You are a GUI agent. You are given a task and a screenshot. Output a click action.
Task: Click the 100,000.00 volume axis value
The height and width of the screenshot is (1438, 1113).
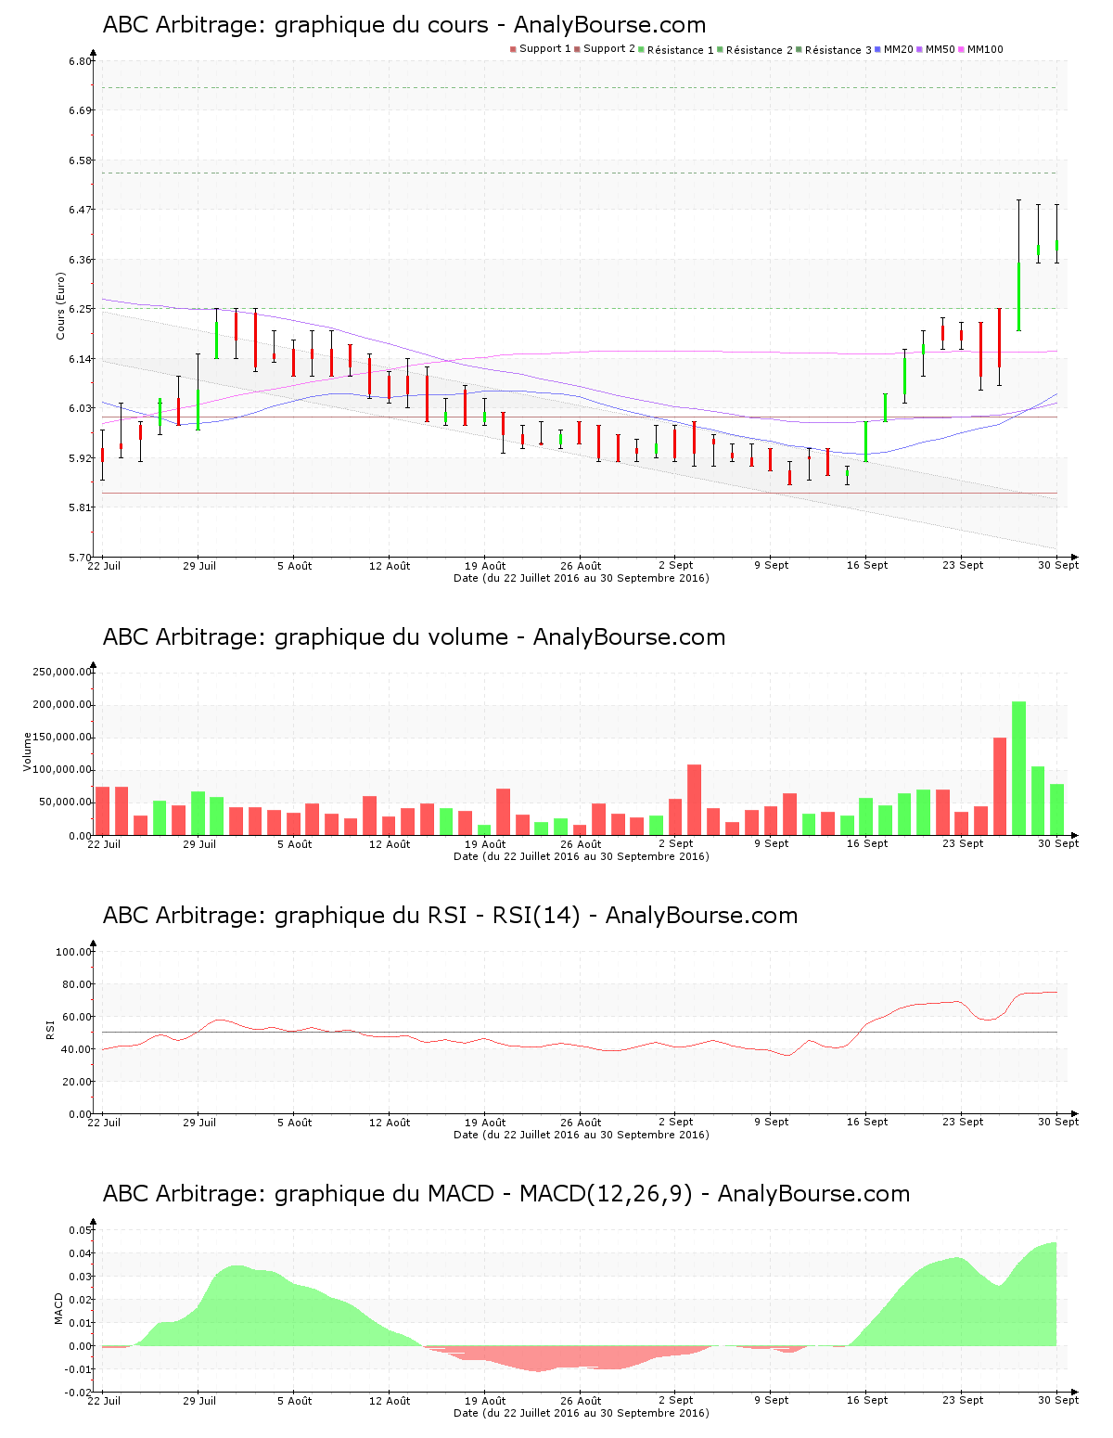pos(63,770)
